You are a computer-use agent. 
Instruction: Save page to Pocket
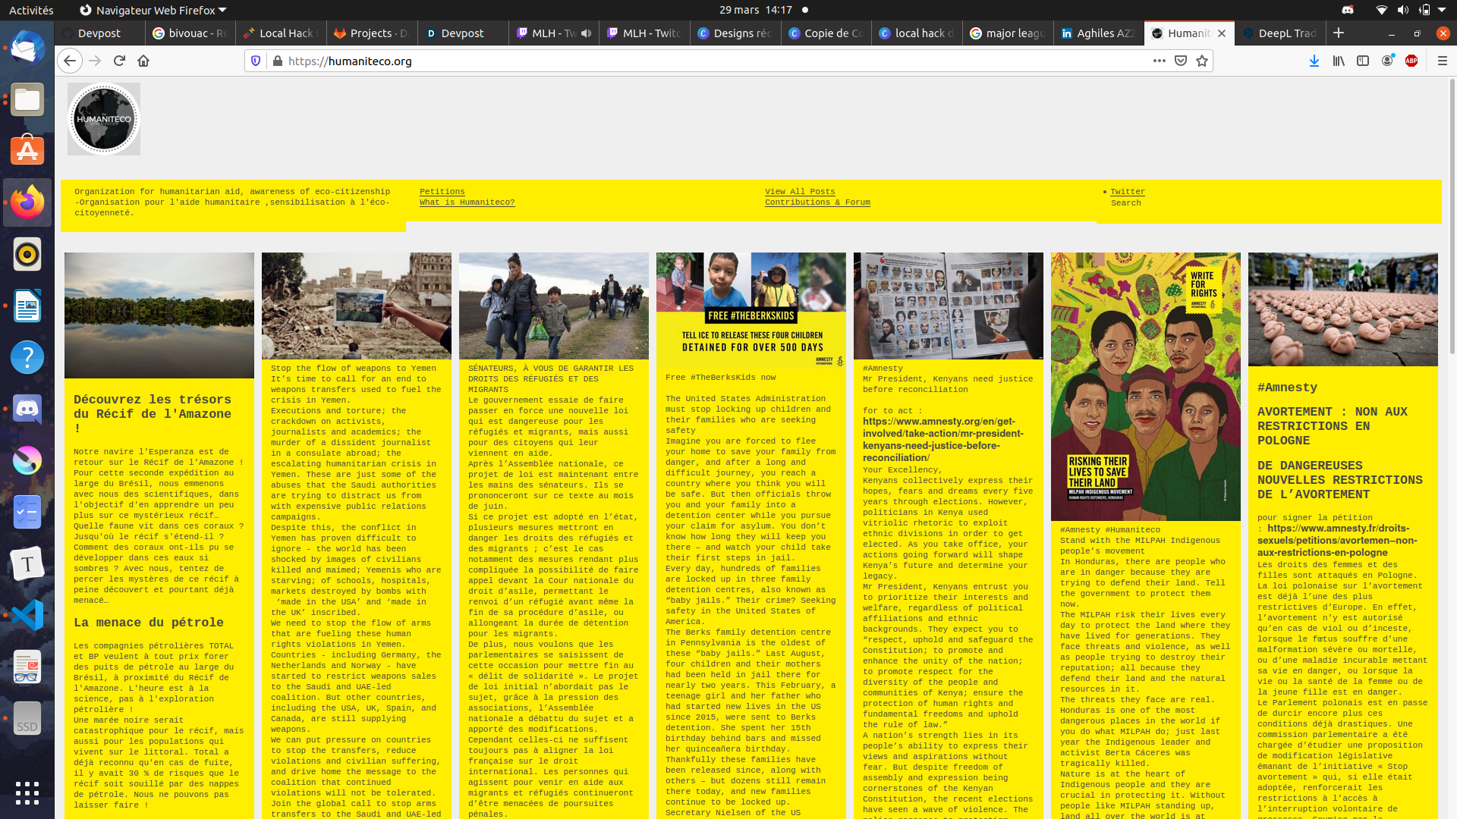1180,61
